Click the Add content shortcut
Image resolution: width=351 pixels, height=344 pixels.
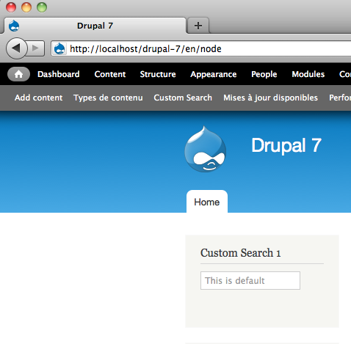38,98
